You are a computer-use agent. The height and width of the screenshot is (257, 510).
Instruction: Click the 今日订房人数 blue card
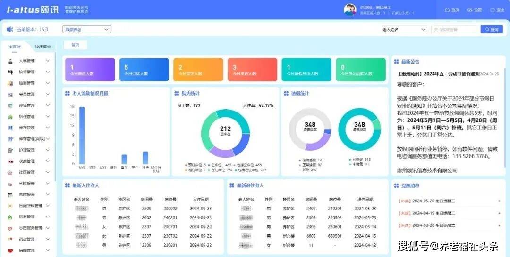coord(144,70)
